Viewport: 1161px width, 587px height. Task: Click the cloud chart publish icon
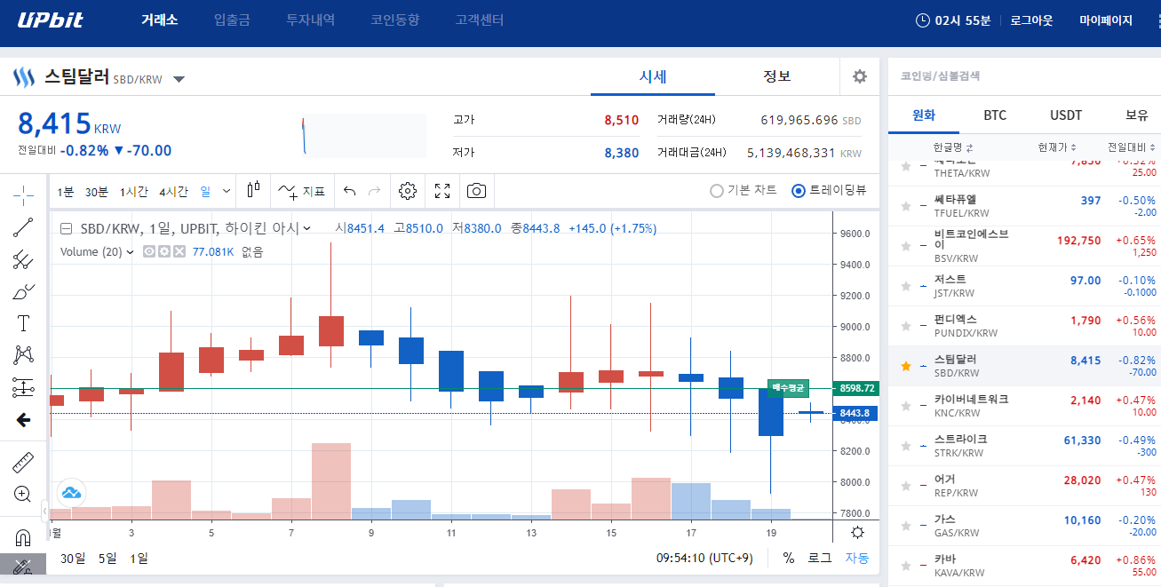click(71, 492)
